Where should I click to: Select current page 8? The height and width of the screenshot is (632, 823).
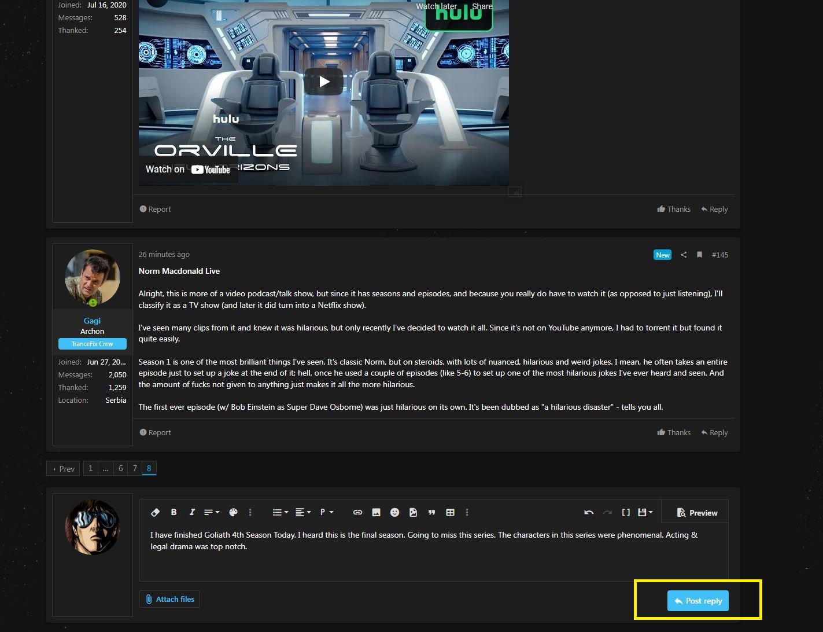click(149, 468)
